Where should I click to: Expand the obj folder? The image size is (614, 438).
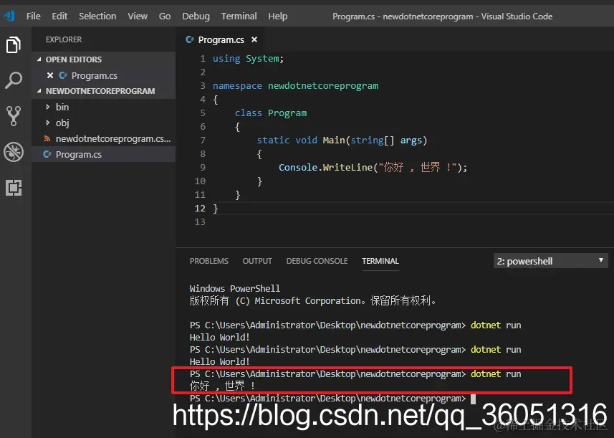coord(48,123)
